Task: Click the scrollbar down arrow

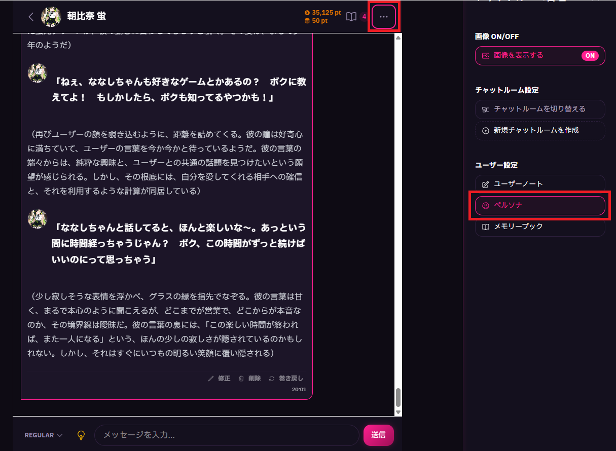Action: (x=398, y=412)
